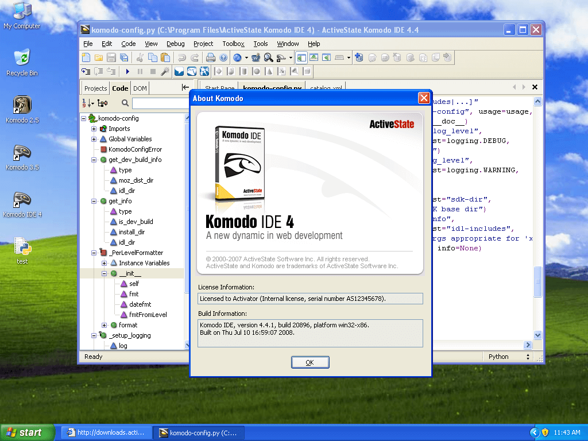Click the editor scrollbar up arrow
Screen dimensions: 588x441
(x=537, y=101)
